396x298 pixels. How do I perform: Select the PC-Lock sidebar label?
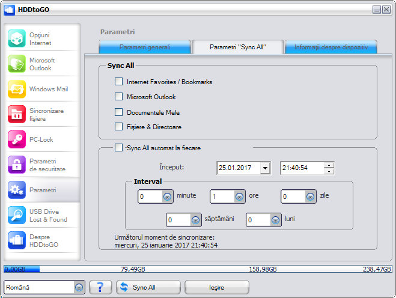click(x=41, y=139)
